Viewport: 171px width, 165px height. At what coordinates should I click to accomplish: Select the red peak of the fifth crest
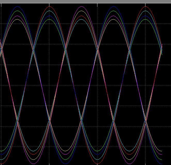pyautogui.click(x=146, y=6)
